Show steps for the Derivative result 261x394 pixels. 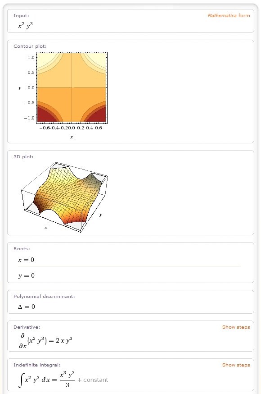tap(236, 327)
